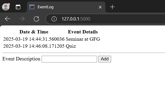
Task: Select timestamp 2025-03-19 14:44:31.560036
Action: (x=34, y=39)
